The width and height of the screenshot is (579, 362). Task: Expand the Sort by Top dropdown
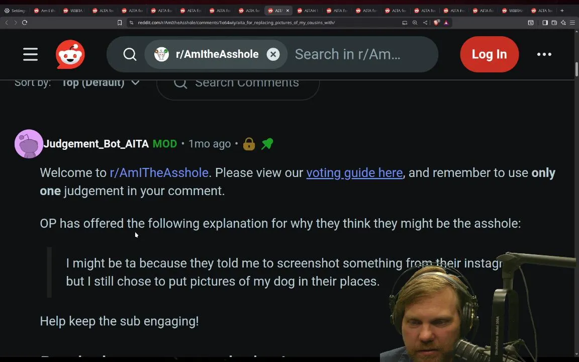pyautogui.click(x=101, y=83)
